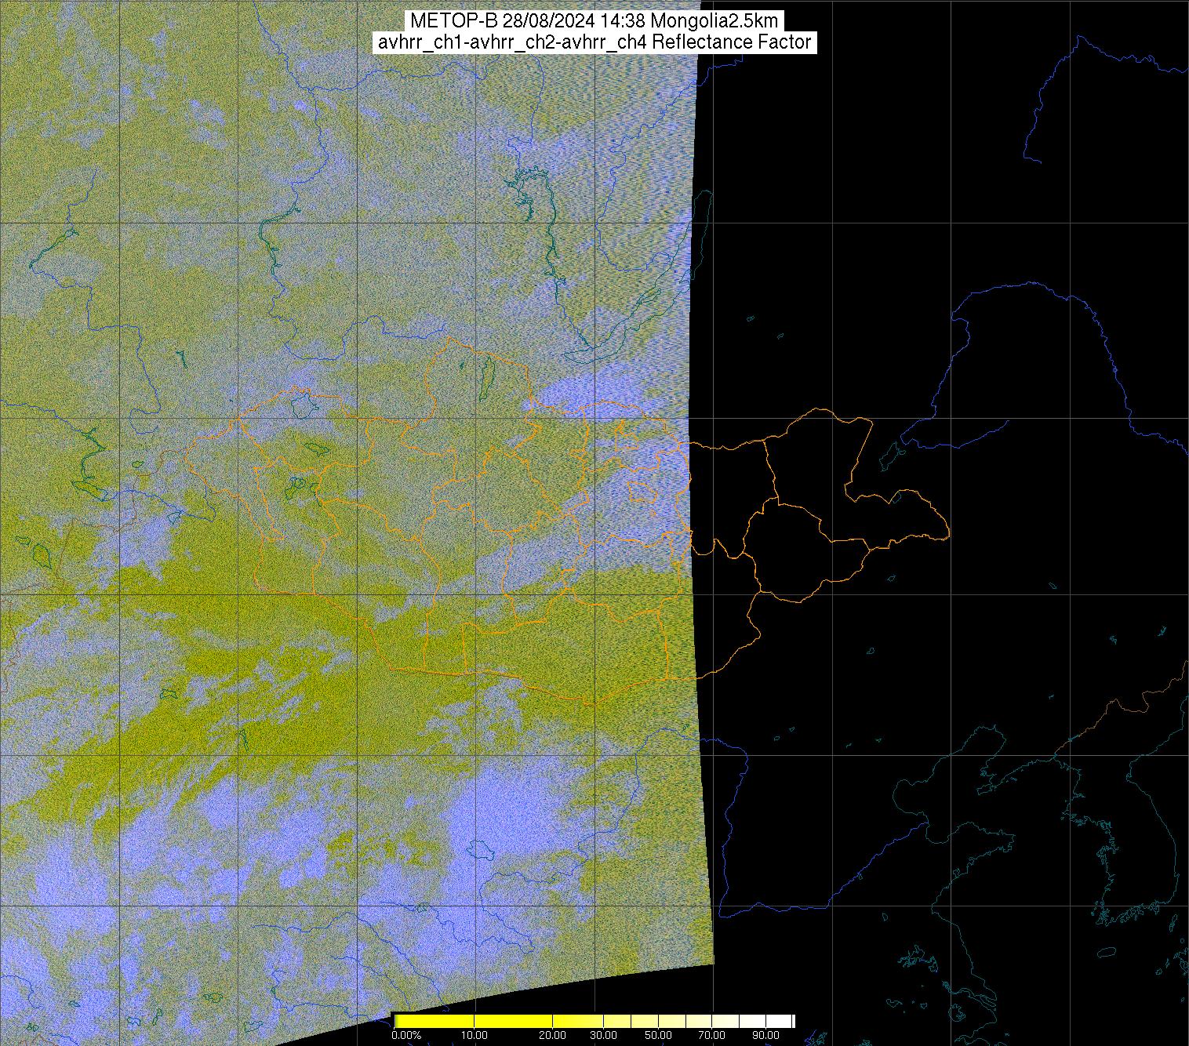Click the 70.00 label on the color scale

pyautogui.click(x=712, y=1035)
